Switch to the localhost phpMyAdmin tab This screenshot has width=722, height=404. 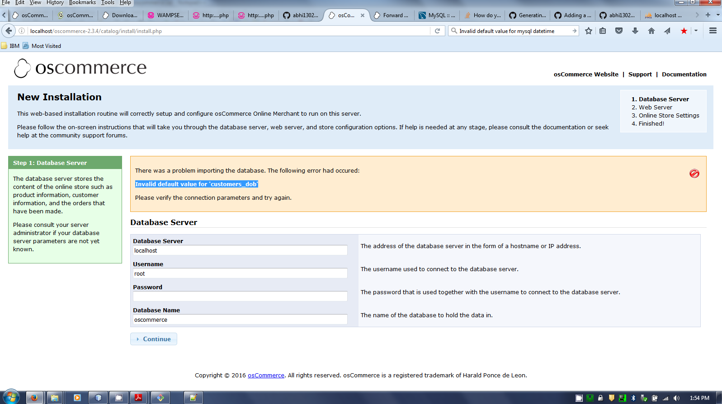tap(663, 15)
